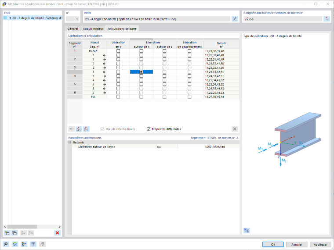Switch to the Appuis nodaux tab
Screen dimensions: 334x250
93,29
